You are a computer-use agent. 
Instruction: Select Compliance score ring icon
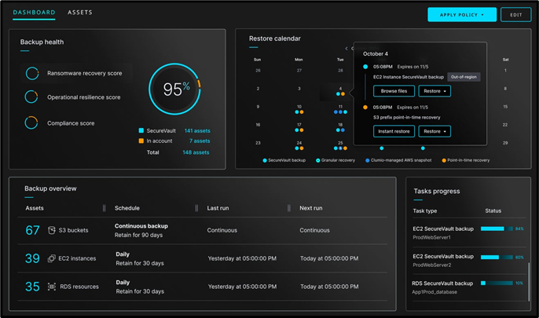click(31, 122)
